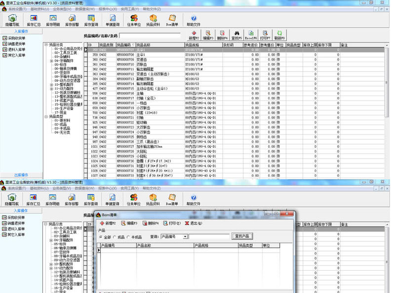
Task: Open 库存报警 from the upper window toolbar
Action: tap(72, 20)
